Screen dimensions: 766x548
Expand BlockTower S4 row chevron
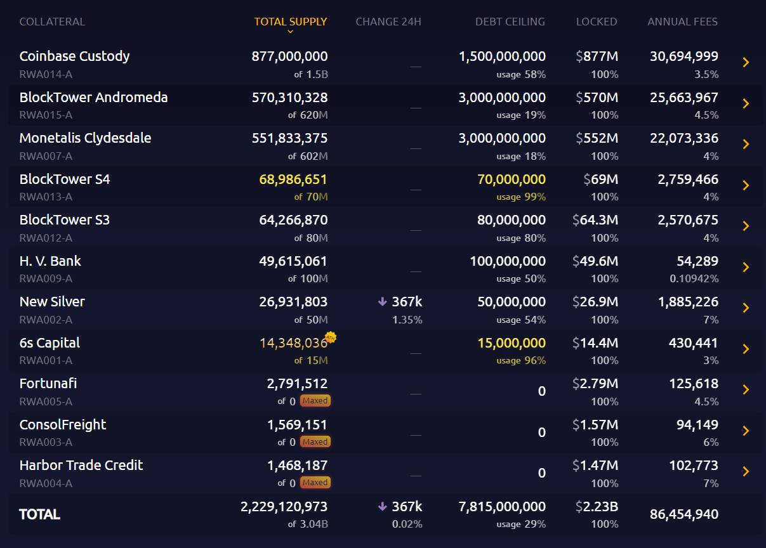click(746, 185)
